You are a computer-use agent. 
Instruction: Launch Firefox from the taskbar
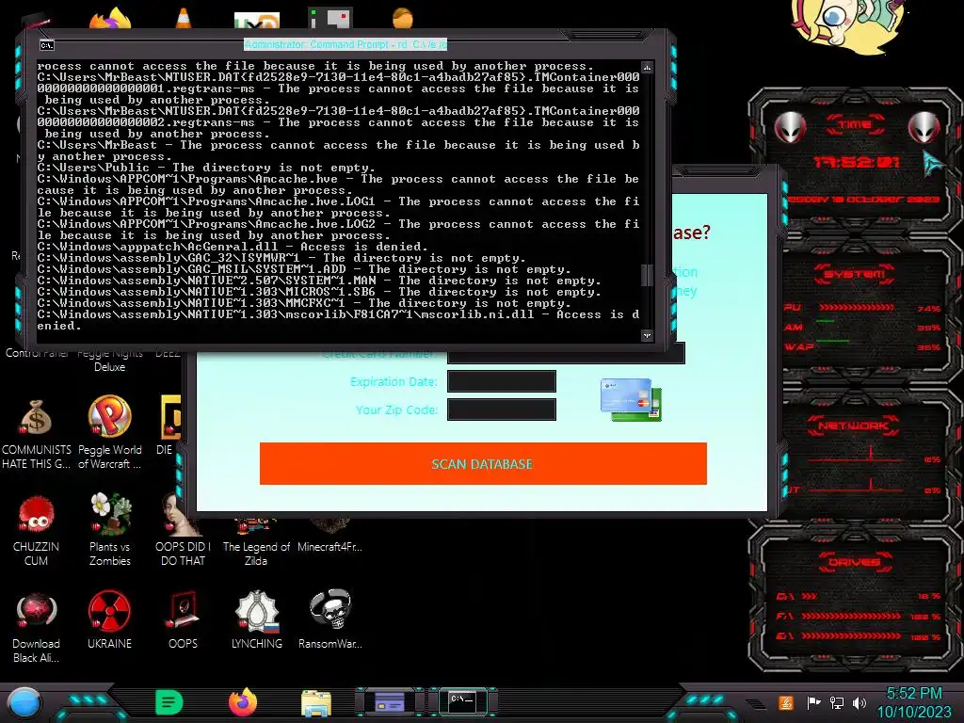coord(243,702)
